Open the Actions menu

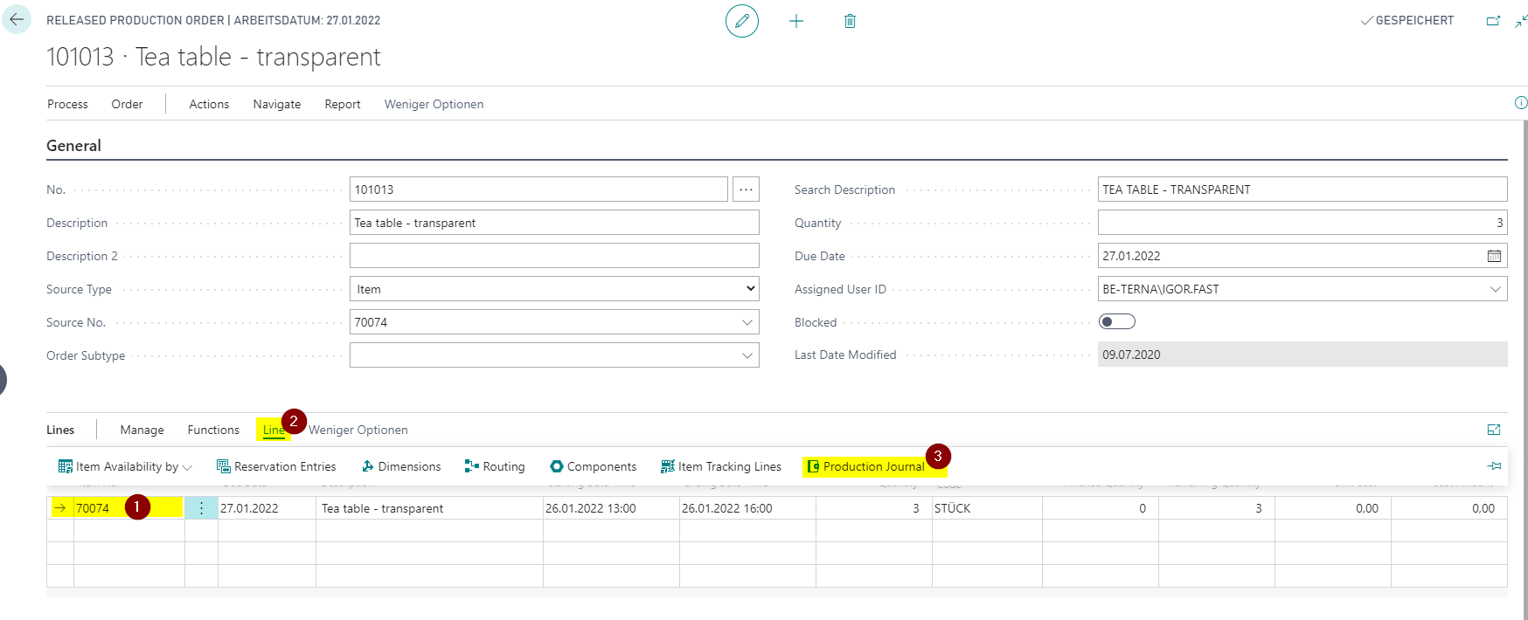pos(209,104)
